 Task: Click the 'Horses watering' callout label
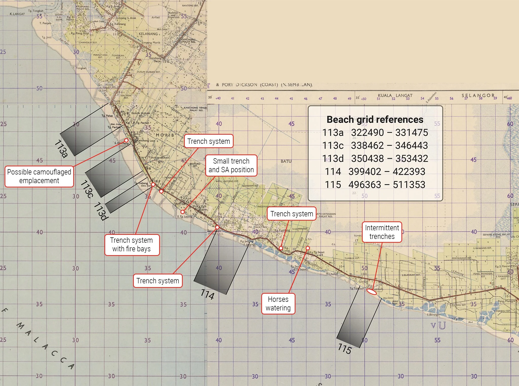pos(278,304)
